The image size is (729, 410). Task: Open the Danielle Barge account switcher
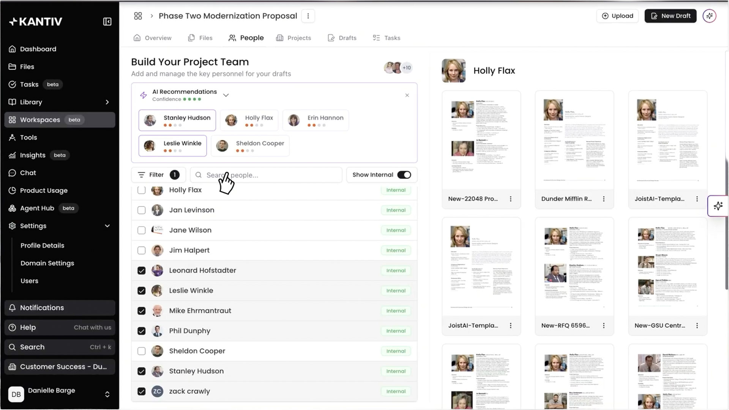(x=60, y=394)
